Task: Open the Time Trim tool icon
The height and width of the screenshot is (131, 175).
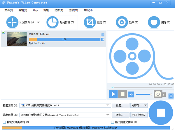Action: 52,22
